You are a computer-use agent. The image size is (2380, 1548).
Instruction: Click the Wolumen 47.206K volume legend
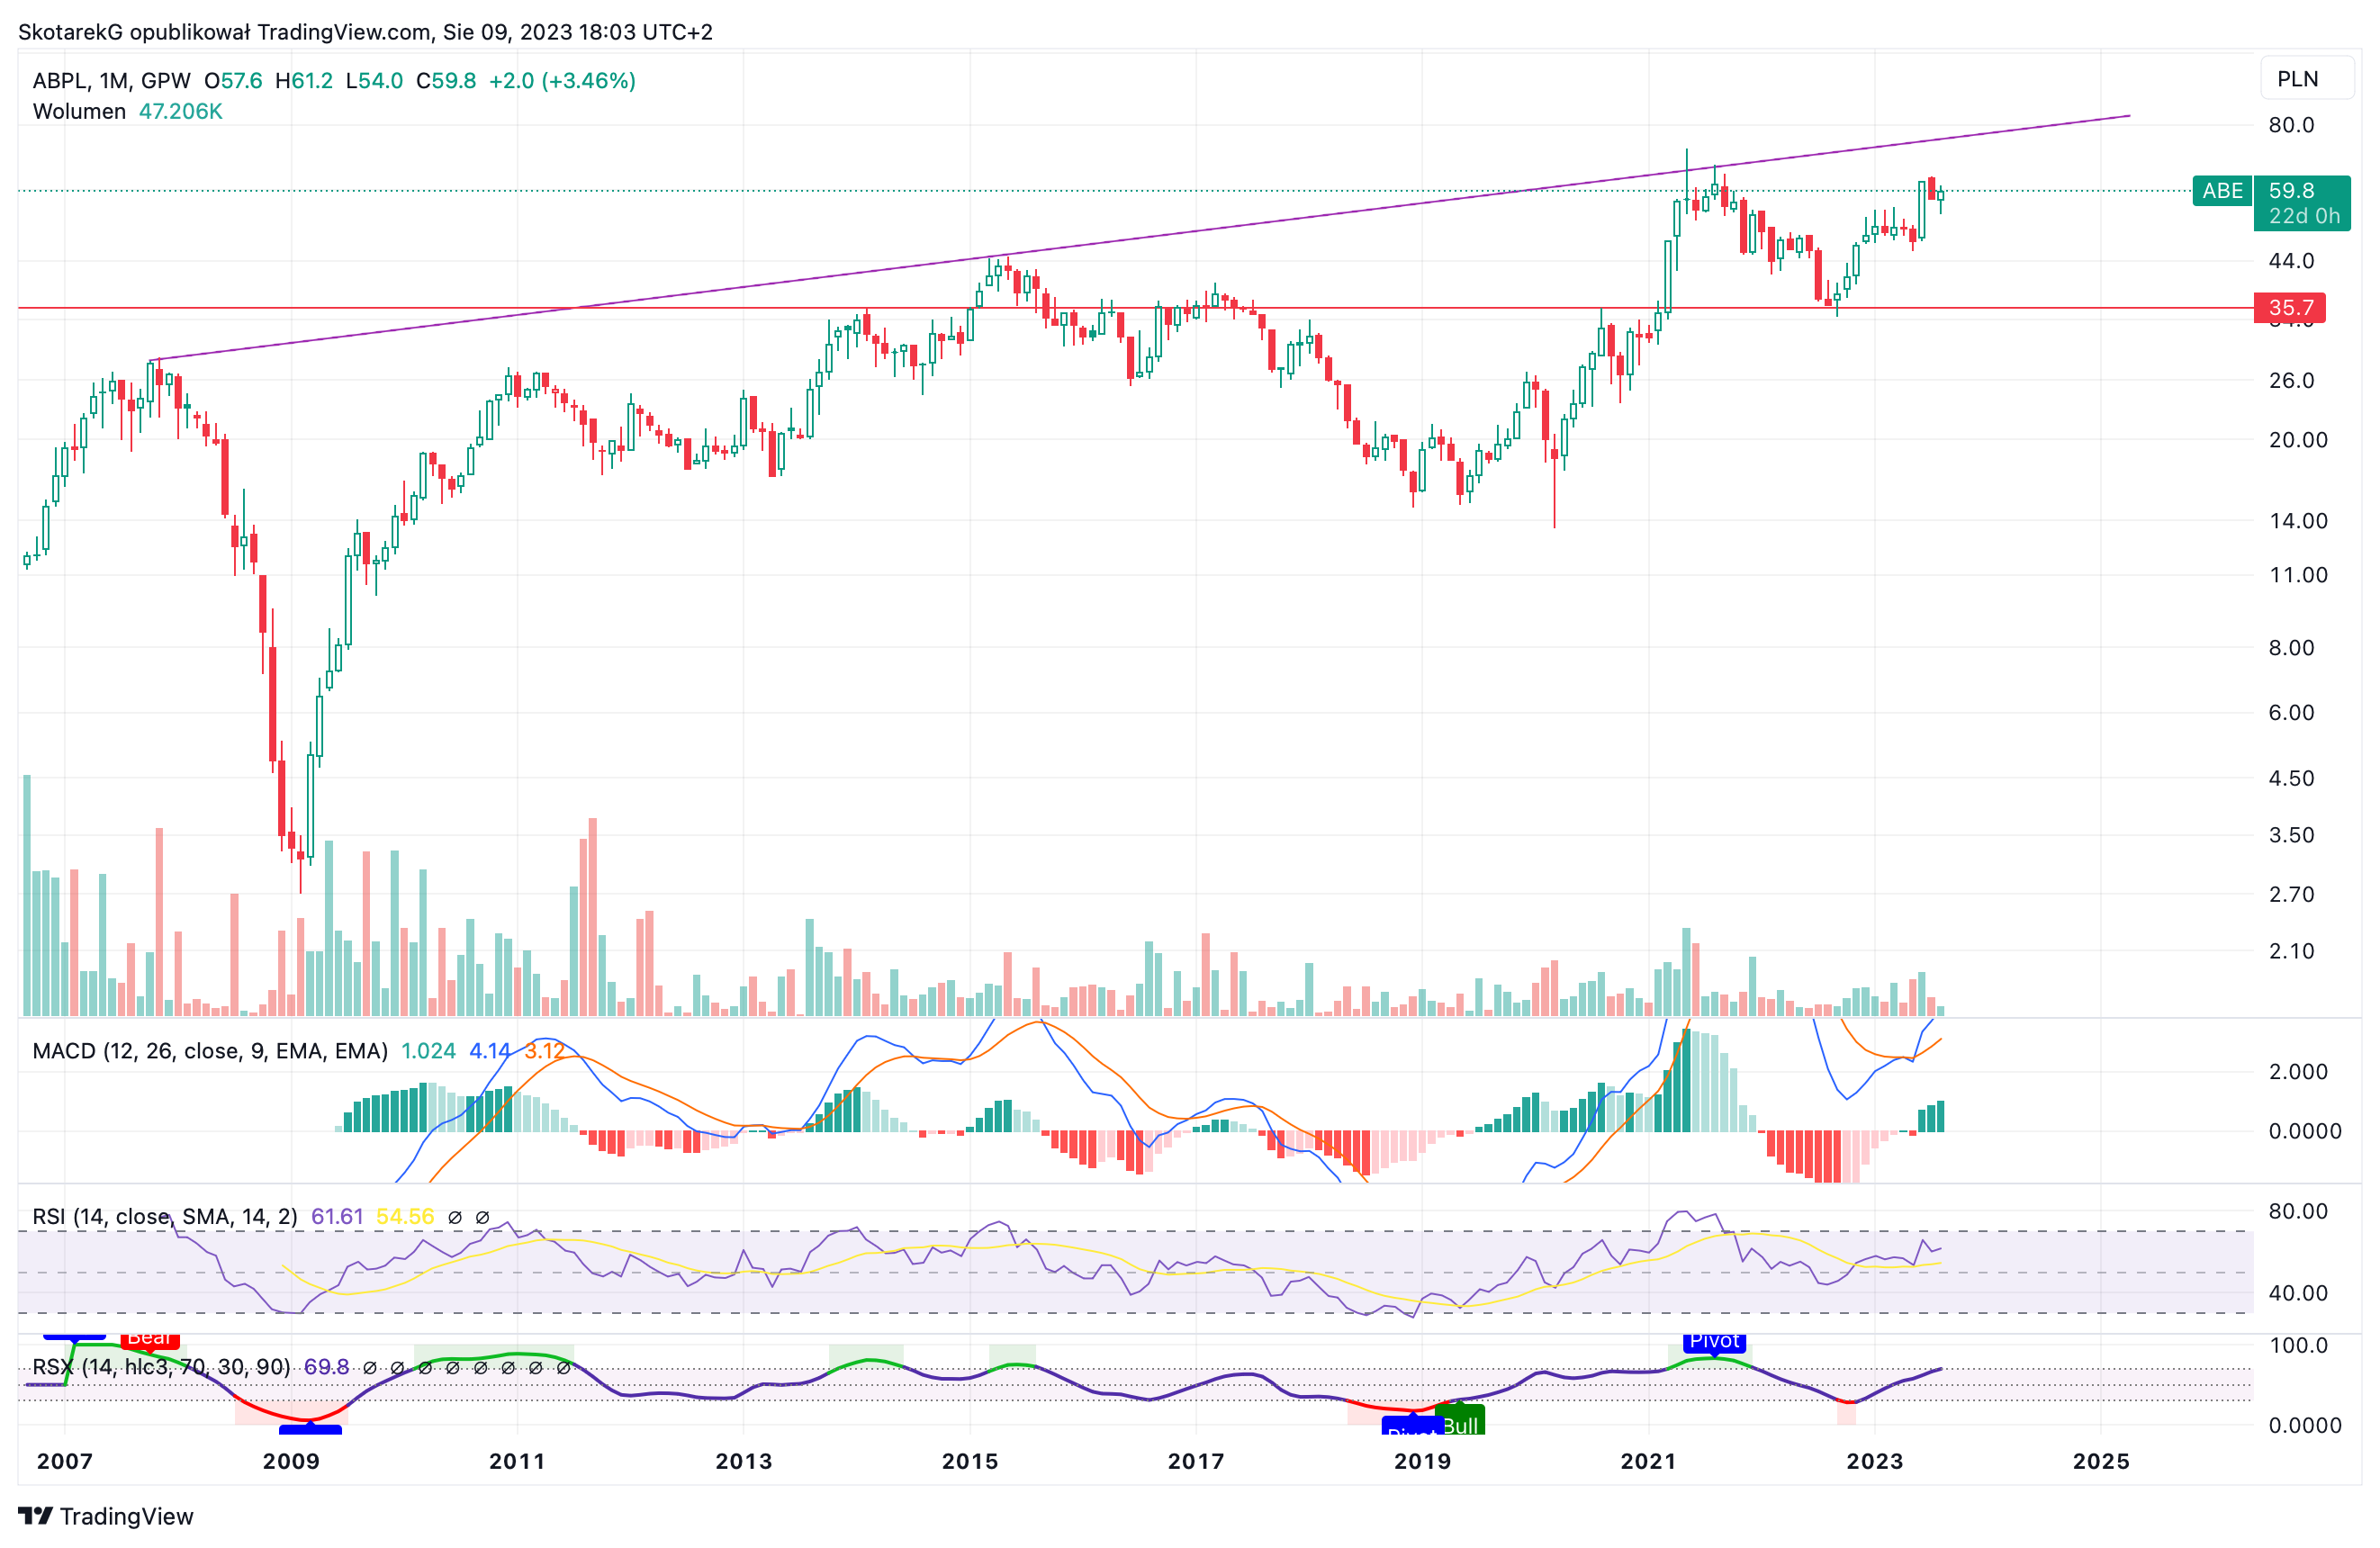[x=127, y=111]
